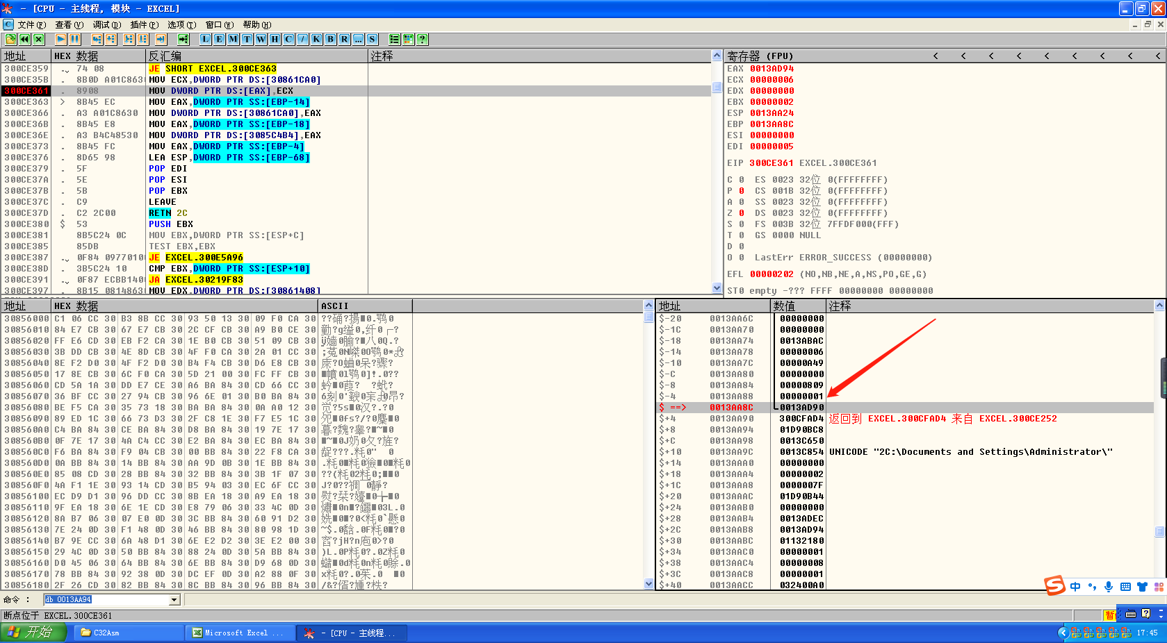
Task: Click the Go to address green arrow icon
Action: click(x=183, y=40)
